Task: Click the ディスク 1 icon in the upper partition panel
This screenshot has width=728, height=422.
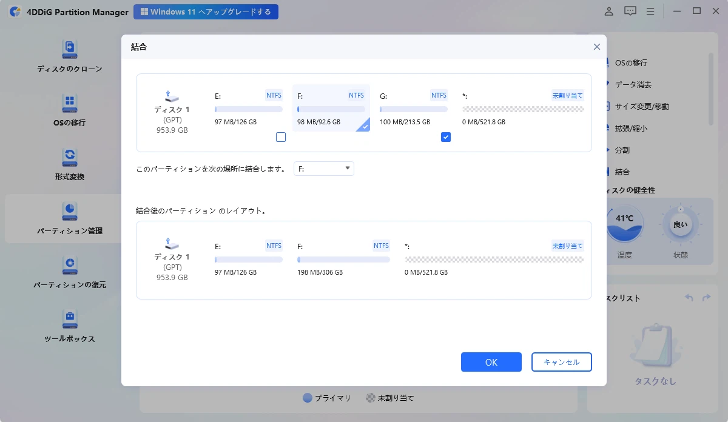Action: (172, 96)
